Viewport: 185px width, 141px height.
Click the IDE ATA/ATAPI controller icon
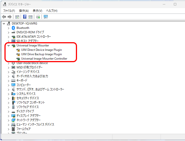13,37
